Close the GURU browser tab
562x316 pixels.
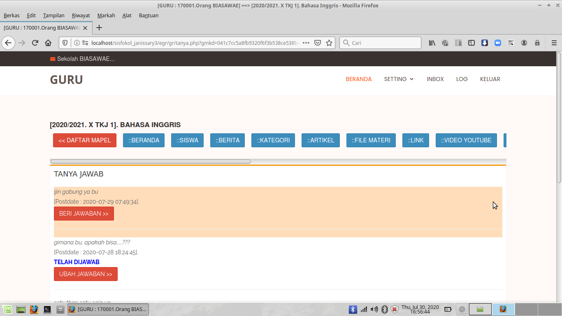(85, 28)
